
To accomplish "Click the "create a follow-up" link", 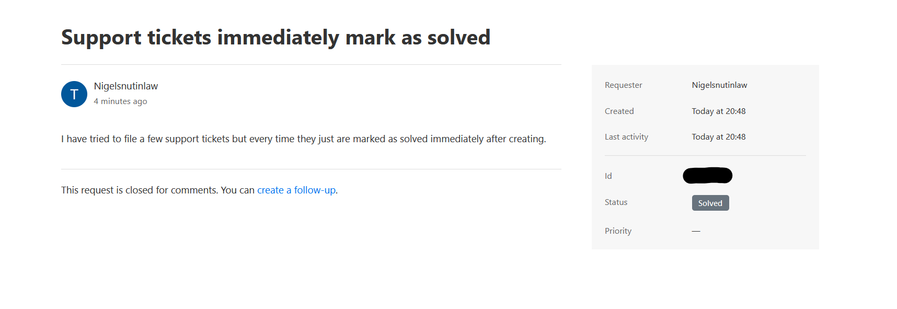I will click(296, 190).
